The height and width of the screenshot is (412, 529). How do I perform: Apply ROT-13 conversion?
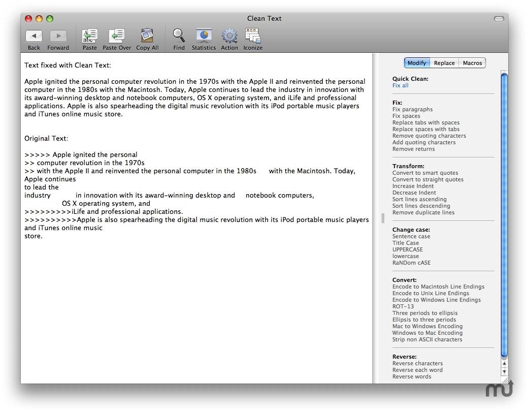pyautogui.click(x=403, y=306)
